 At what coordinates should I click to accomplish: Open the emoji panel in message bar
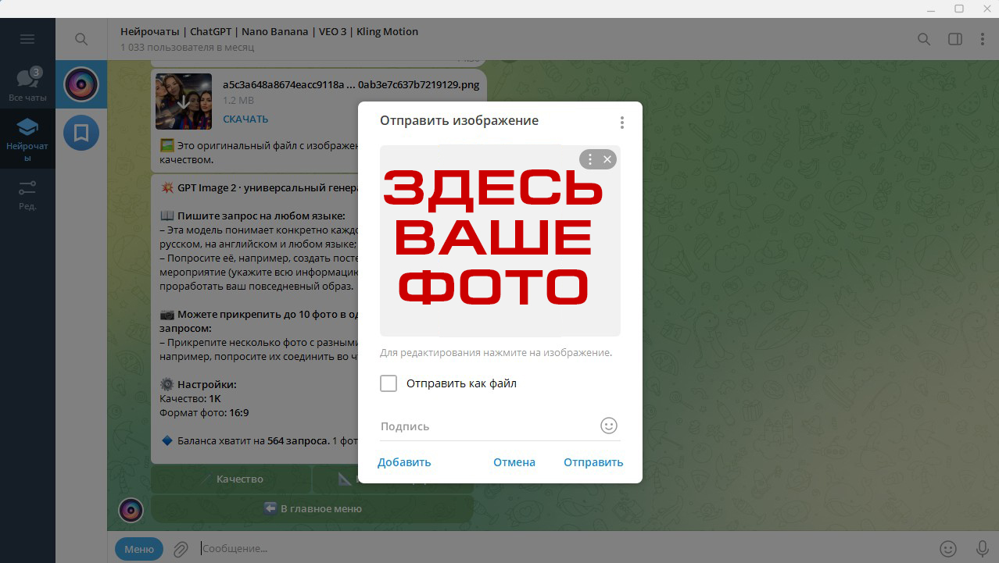[948, 549]
